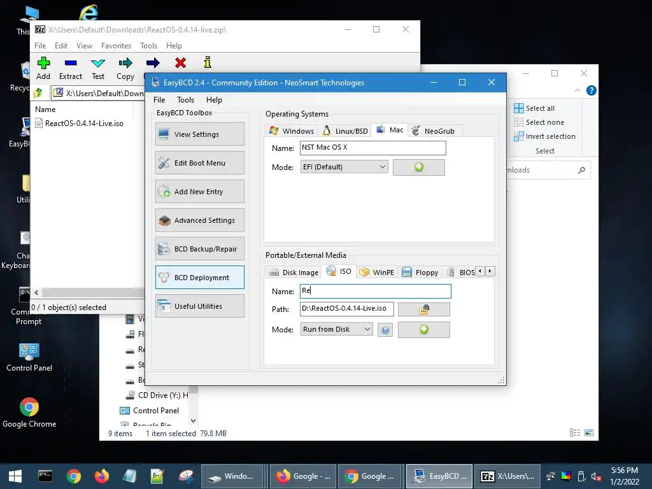Switch to the NeoGrub tab

click(433, 131)
